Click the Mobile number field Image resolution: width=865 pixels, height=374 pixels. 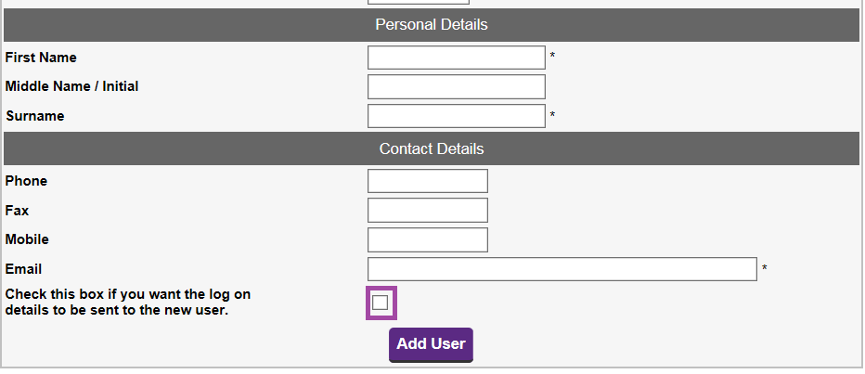pyautogui.click(x=427, y=239)
